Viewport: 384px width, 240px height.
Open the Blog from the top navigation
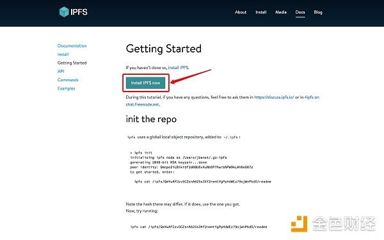318,12
